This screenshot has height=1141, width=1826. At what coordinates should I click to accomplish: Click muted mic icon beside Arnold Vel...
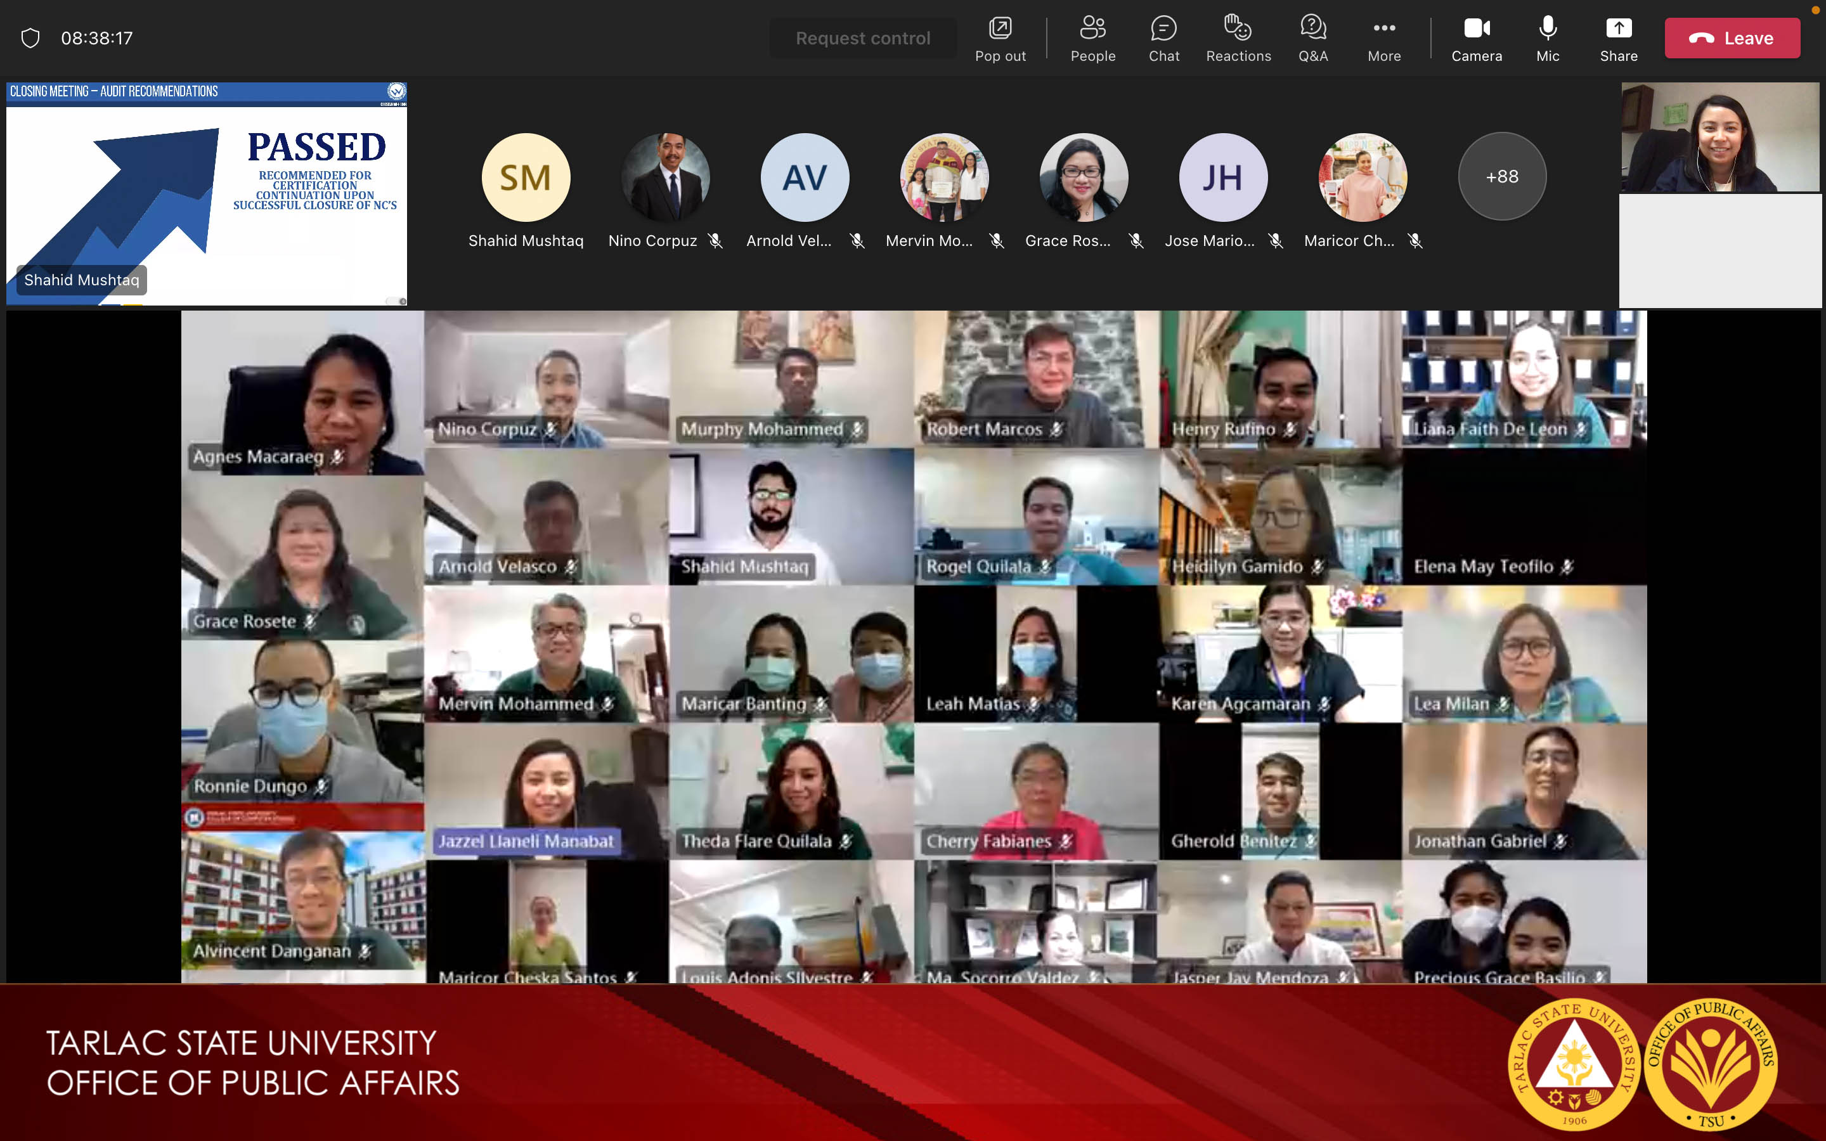click(x=857, y=241)
